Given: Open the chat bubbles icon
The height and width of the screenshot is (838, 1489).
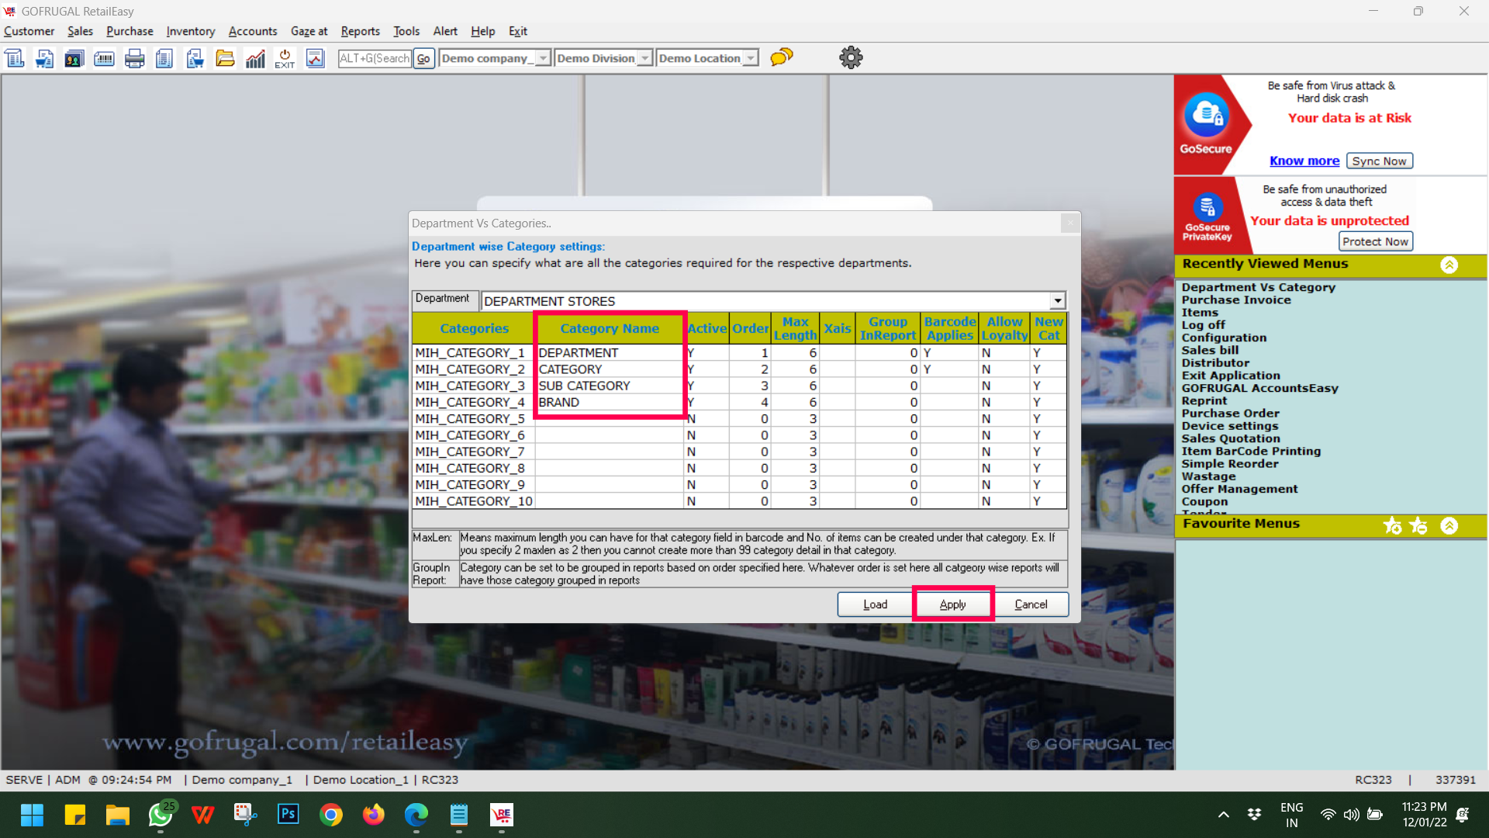Looking at the screenshot, I should pos(781,57).
